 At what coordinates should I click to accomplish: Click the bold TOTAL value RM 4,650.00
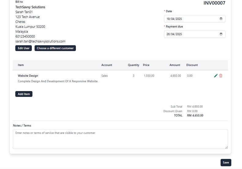[x=195, y=116]
